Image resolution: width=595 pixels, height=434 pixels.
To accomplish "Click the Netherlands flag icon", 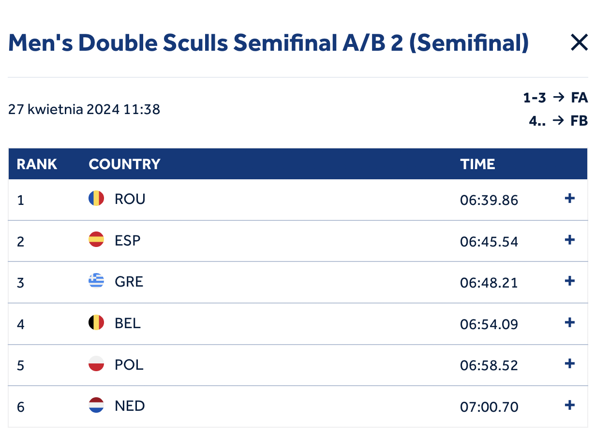I will [x=96, y=405].
